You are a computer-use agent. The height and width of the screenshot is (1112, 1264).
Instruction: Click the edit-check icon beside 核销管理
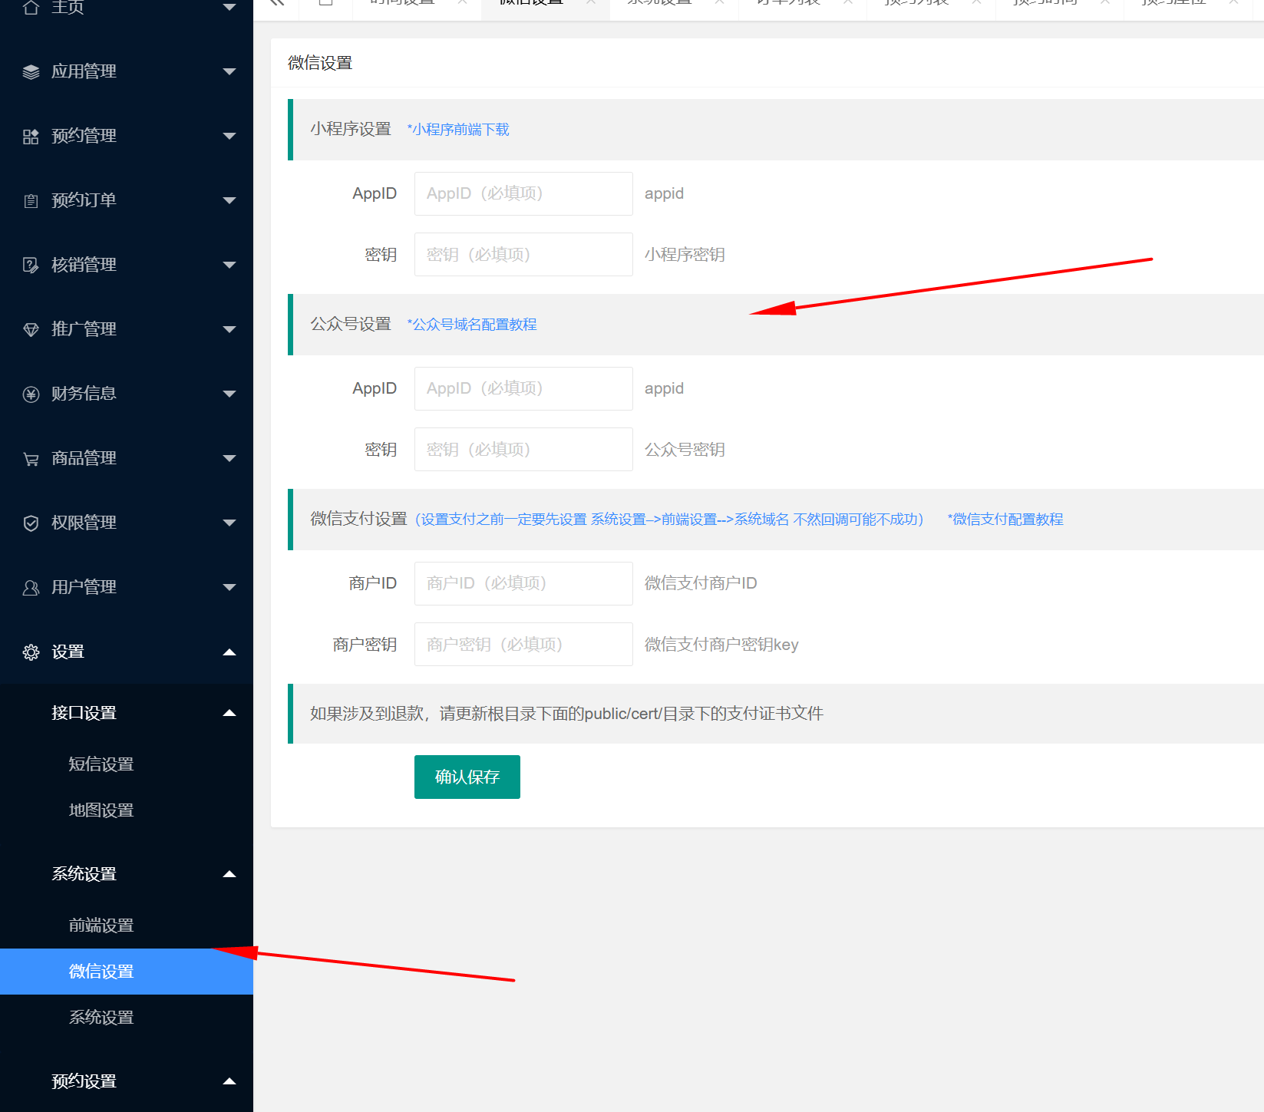coord(31,266)
